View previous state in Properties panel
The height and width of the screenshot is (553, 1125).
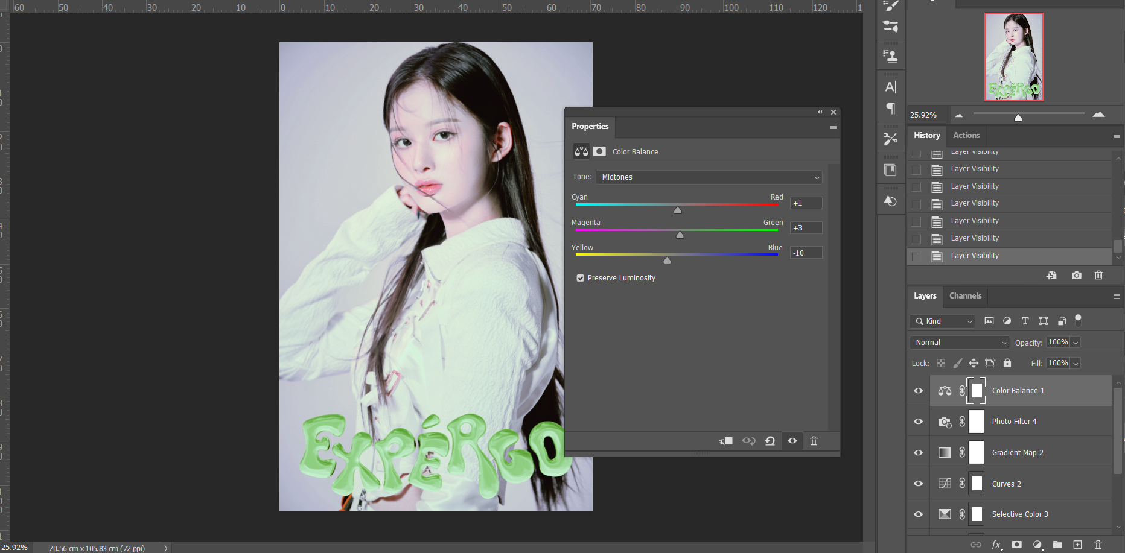[748, 441]
